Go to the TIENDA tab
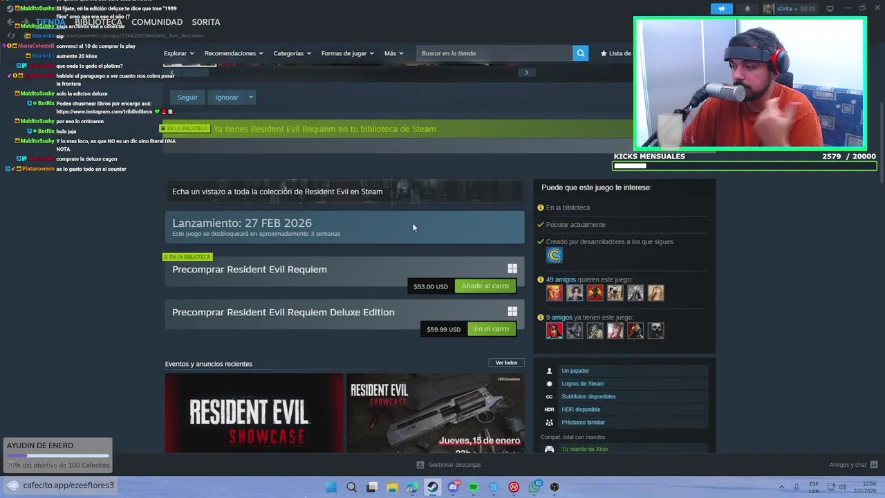Viewport: 885px width, 498px height. click(50, 22)
